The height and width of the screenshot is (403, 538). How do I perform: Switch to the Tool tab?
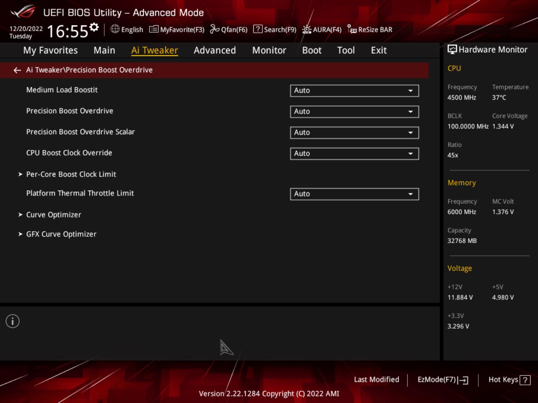(x=346, y=50)
